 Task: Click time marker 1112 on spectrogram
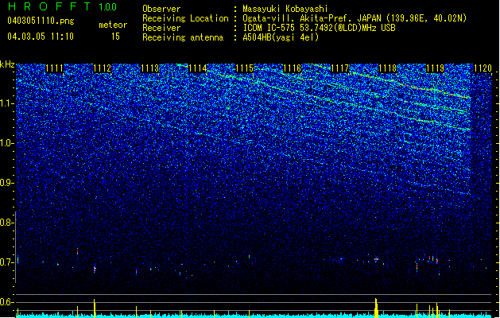[102, 68]
